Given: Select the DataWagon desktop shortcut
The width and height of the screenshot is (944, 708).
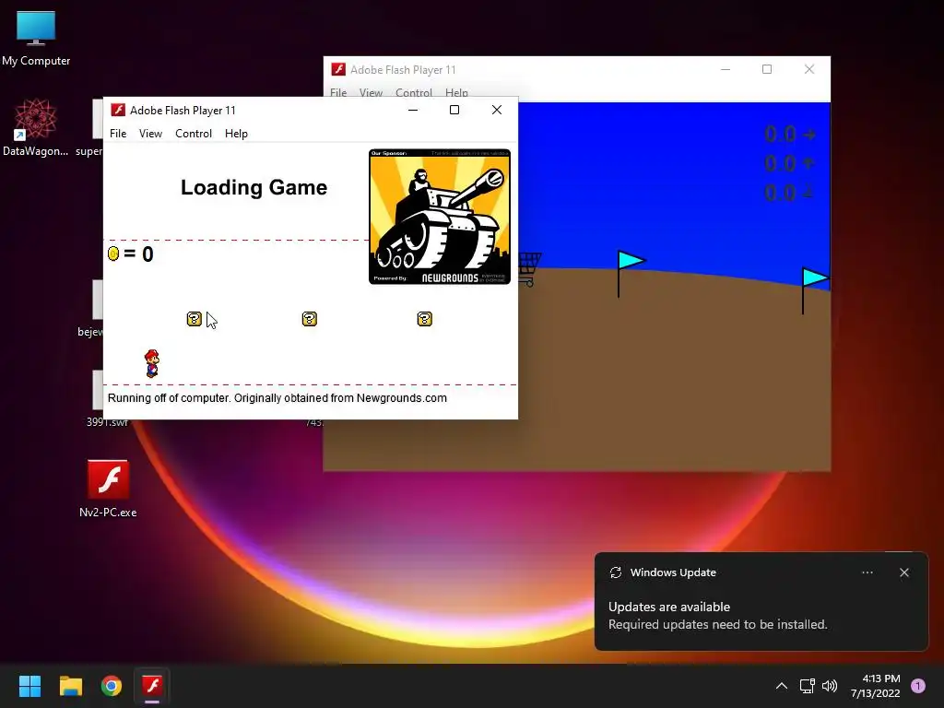Looking at the screenshot, I should point(36,127).
